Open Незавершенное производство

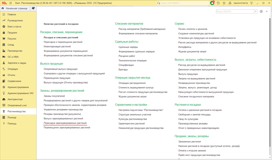click(194, 83)
